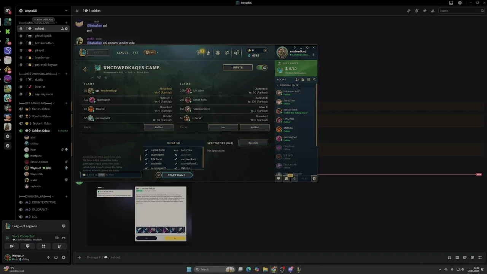Image resolution: width=487 pixels, height=274 pixels.
Task: Open the purple S server icon
Action: 8,51
